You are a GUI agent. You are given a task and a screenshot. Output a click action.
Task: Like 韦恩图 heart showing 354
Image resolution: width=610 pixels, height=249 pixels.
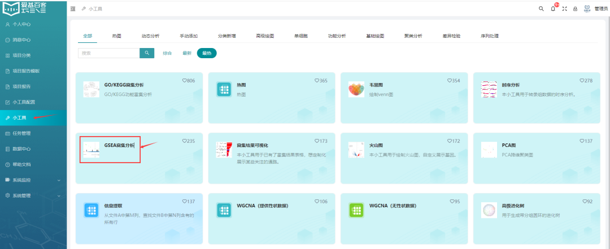[450, 81]
